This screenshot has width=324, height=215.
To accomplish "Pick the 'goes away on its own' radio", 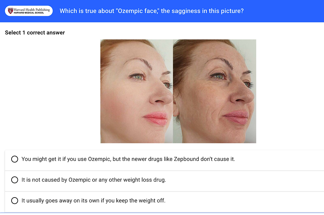I will click(15, 200).
